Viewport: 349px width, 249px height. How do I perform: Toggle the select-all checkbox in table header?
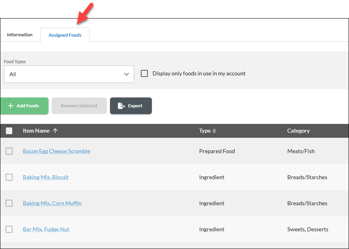tap(9, 131)
